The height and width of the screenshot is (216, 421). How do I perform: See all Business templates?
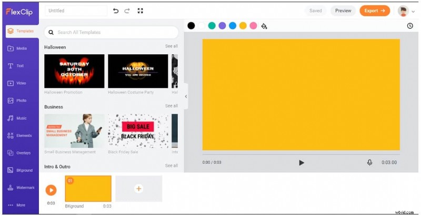[x=172, y=106]
